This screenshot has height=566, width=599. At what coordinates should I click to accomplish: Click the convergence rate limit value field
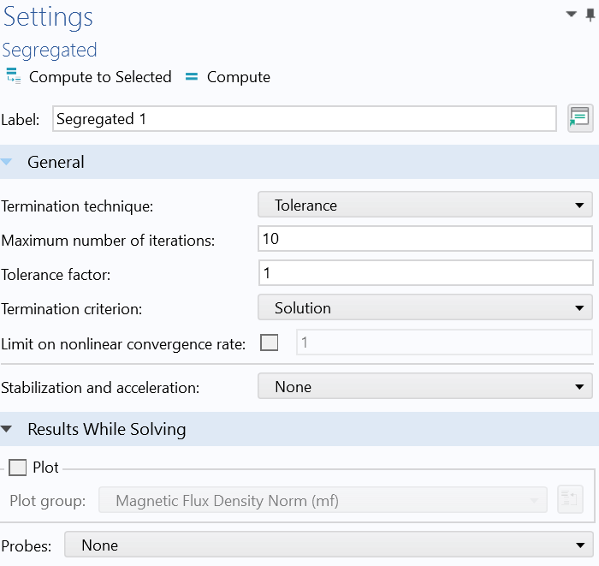[443, 343]
